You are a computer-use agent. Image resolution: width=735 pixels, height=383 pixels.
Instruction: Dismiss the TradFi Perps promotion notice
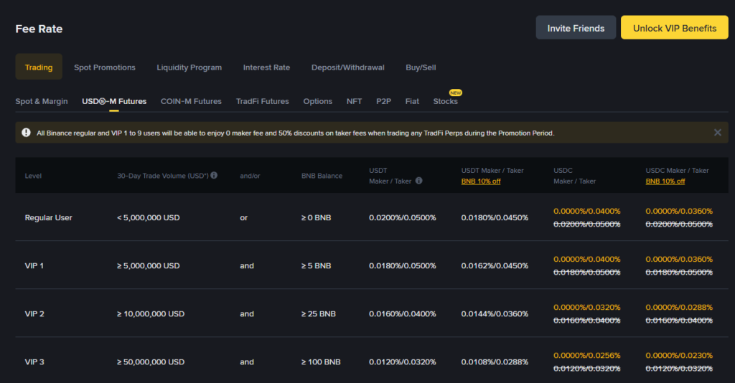coord(717,133)
